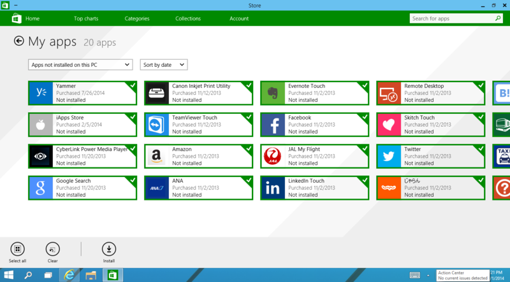
Task: Click the TeamViewer Touch title text
Action: pyautogui.click(x=194, y=118)
